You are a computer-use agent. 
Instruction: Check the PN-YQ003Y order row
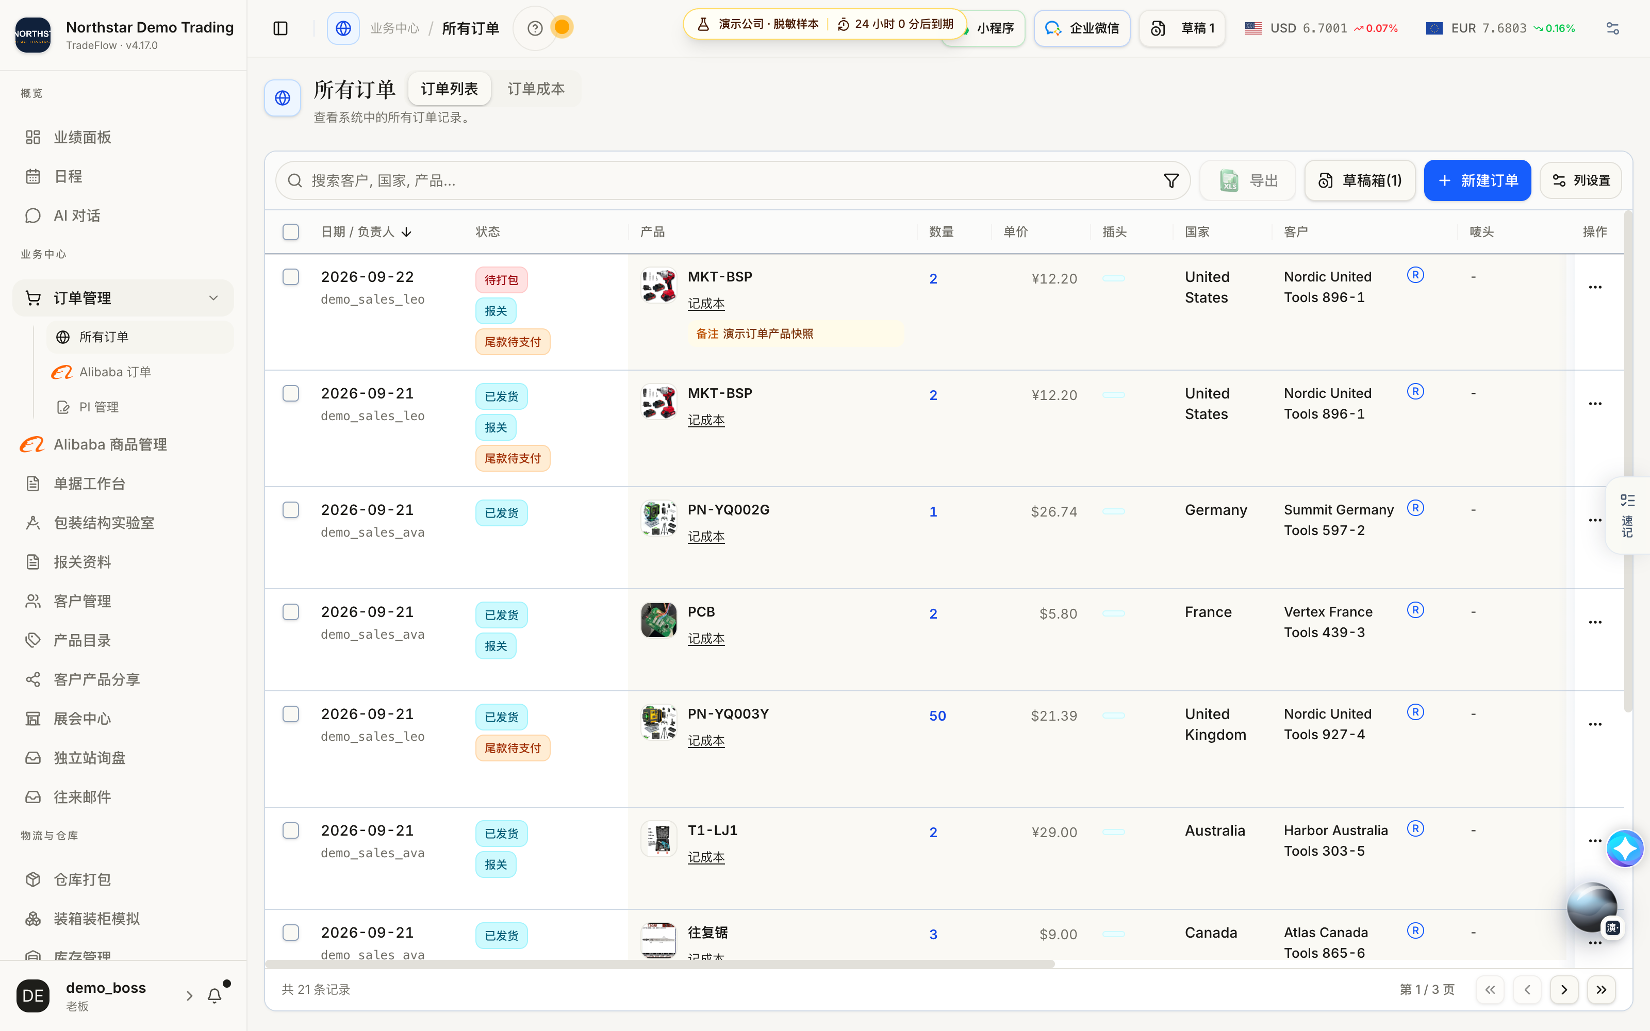[290, 714]
